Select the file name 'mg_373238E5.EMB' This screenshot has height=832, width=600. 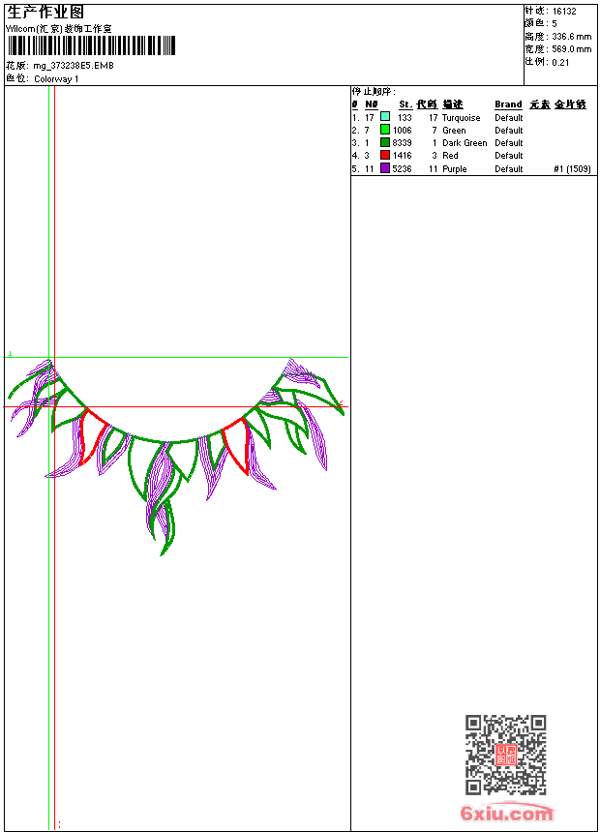coord(74,66)
